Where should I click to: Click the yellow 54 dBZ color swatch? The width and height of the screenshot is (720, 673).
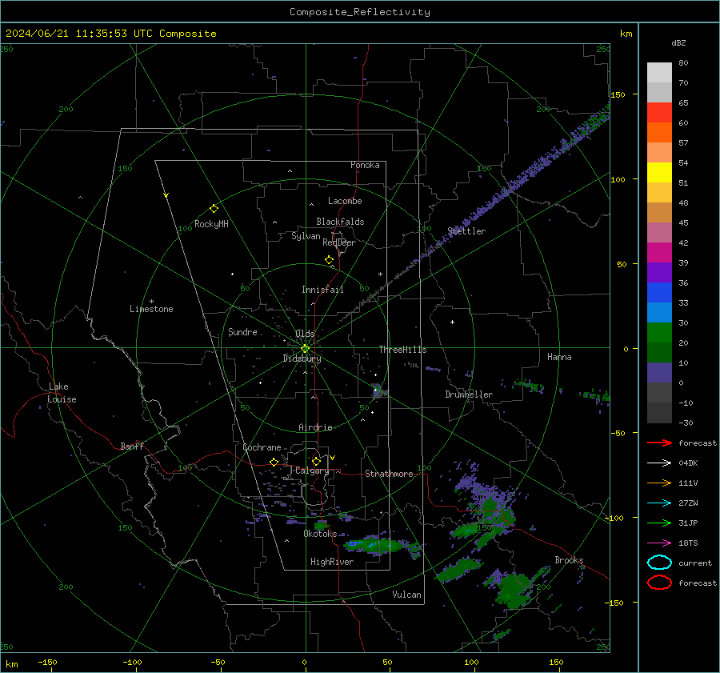(x=659, y=173)
